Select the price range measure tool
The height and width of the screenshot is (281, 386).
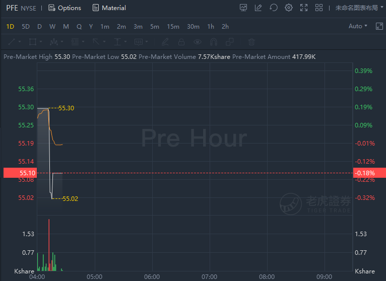[x=117, y=42]
